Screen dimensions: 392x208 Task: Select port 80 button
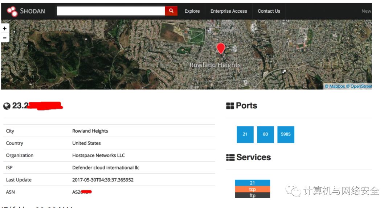(x=265, y=134)
